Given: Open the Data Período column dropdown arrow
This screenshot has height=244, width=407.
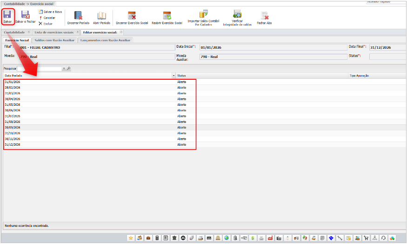Looking at the screenshot, I should click(x=173, y=75).
